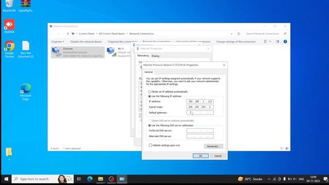Click the refresh button in address bar
Viewport: 329px width, 185px height.
[x=239, y=33]
